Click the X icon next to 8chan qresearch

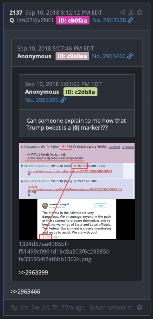(140, 307)
